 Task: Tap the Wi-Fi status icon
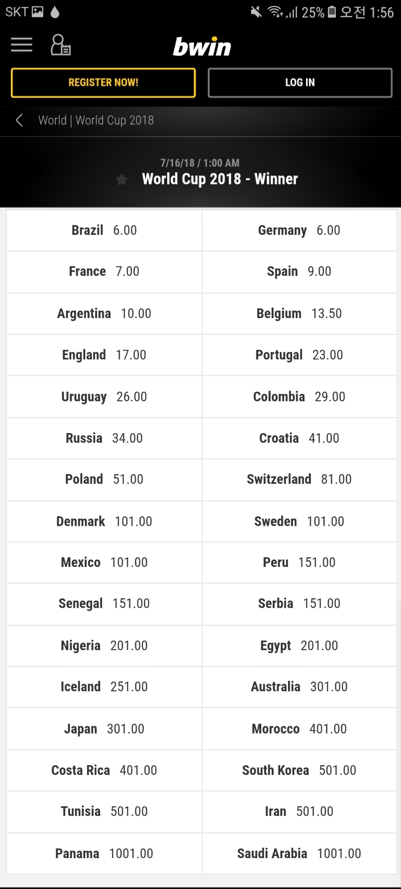pos(275,12)
